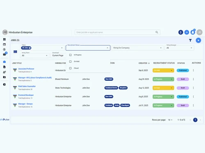Viewport: 205px width, 153px height.
Task: Sort by the Created column header
Action: (x=144, y=63)
